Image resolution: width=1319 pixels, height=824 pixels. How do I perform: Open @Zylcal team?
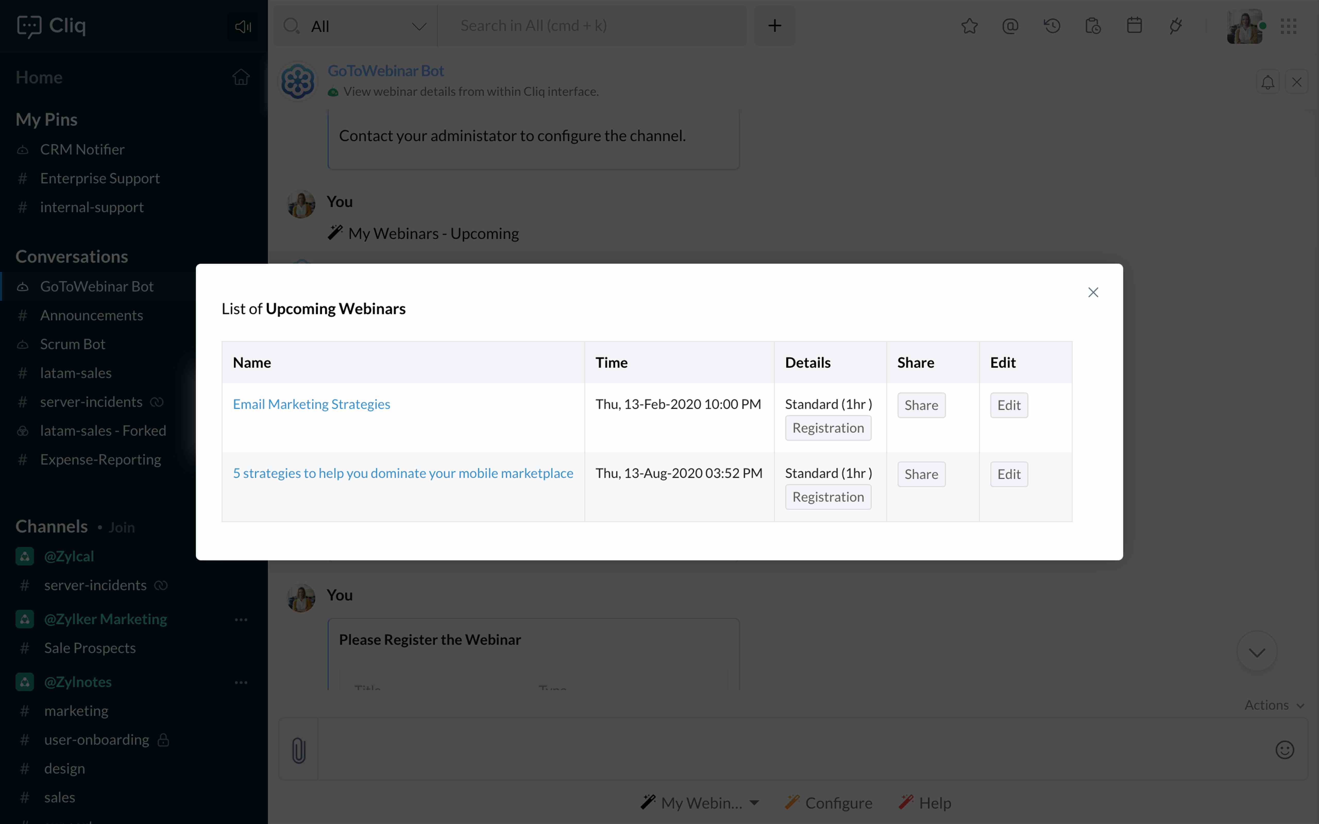click(x=69, y=556)
